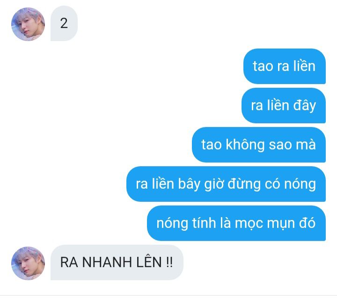Select the "nóng tính là mọc mụn đó" message
337x298 pixels.
pyautogui.click(x=236, y=223)
